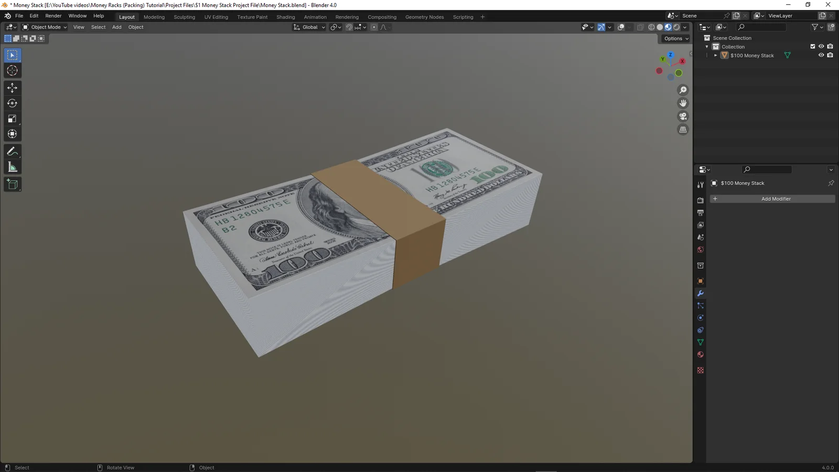
Task: Activate the Rotate tool
Action: pos(12,103)
